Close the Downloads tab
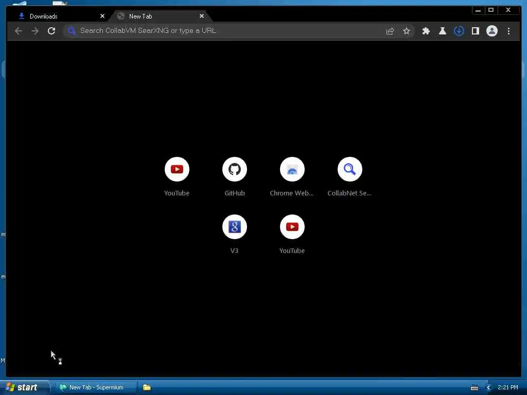Screen dimensions: 527x395 tap(102, 16)
